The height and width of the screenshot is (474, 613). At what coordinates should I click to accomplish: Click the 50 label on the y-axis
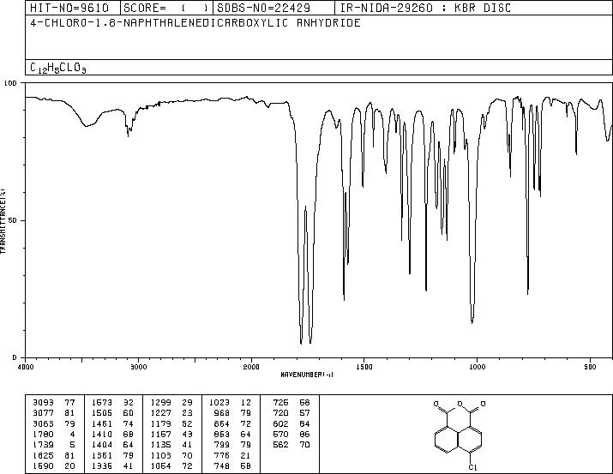click(14, 220)
